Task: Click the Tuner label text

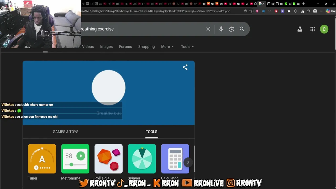Action: [x=33, y=178]
